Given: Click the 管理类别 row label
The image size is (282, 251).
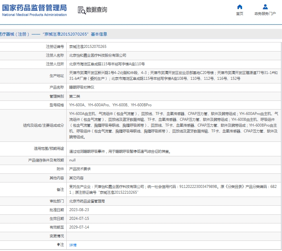Looking at the screenshot, I should 57,96.
